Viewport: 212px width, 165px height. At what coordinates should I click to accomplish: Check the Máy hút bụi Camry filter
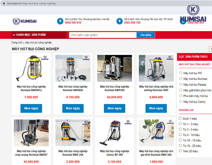tap(181, 101)
